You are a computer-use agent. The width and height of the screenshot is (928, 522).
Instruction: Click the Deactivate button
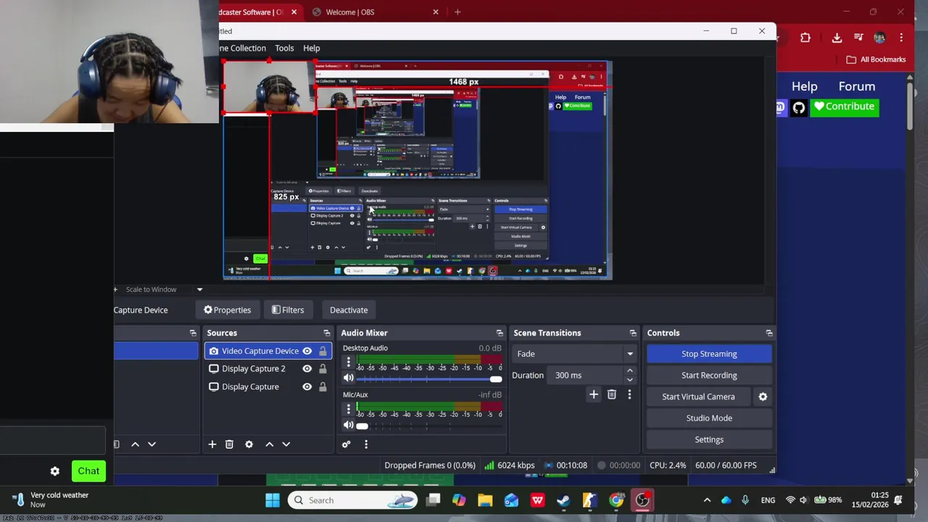click(349, 310)
